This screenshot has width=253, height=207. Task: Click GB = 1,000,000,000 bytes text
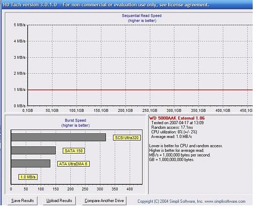click(172, 160)
